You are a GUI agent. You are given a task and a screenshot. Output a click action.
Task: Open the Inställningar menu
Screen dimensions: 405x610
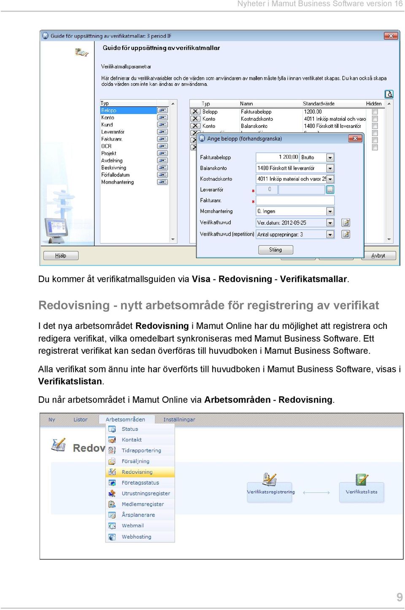[179, 420]
